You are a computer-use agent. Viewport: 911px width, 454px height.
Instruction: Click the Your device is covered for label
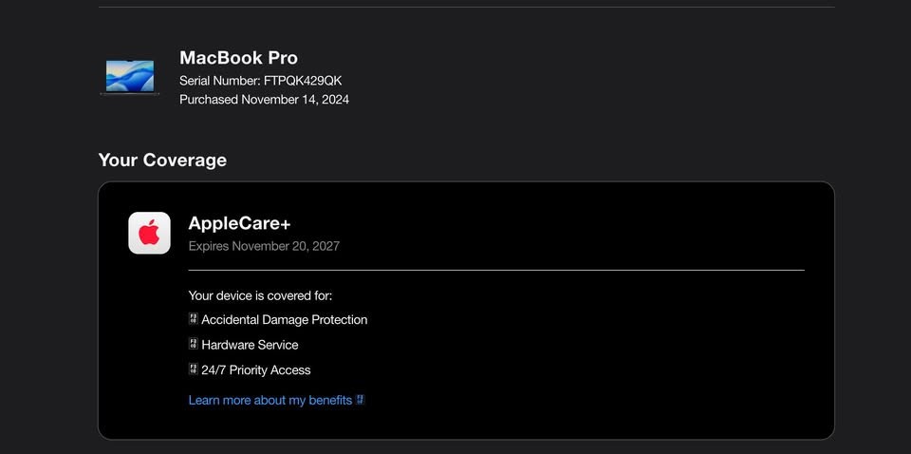260,295
